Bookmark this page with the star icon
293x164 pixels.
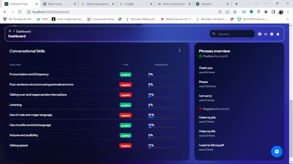[x=235, y=12]
